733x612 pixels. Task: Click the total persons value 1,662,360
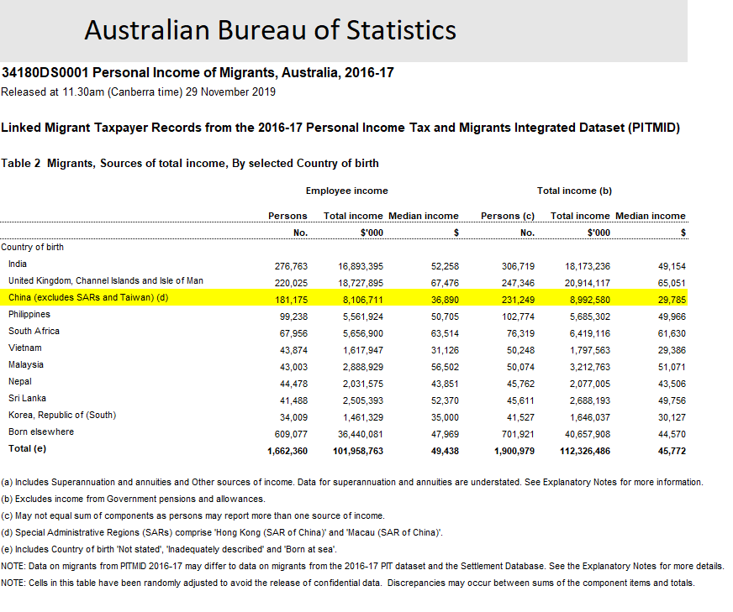point(287,451)
